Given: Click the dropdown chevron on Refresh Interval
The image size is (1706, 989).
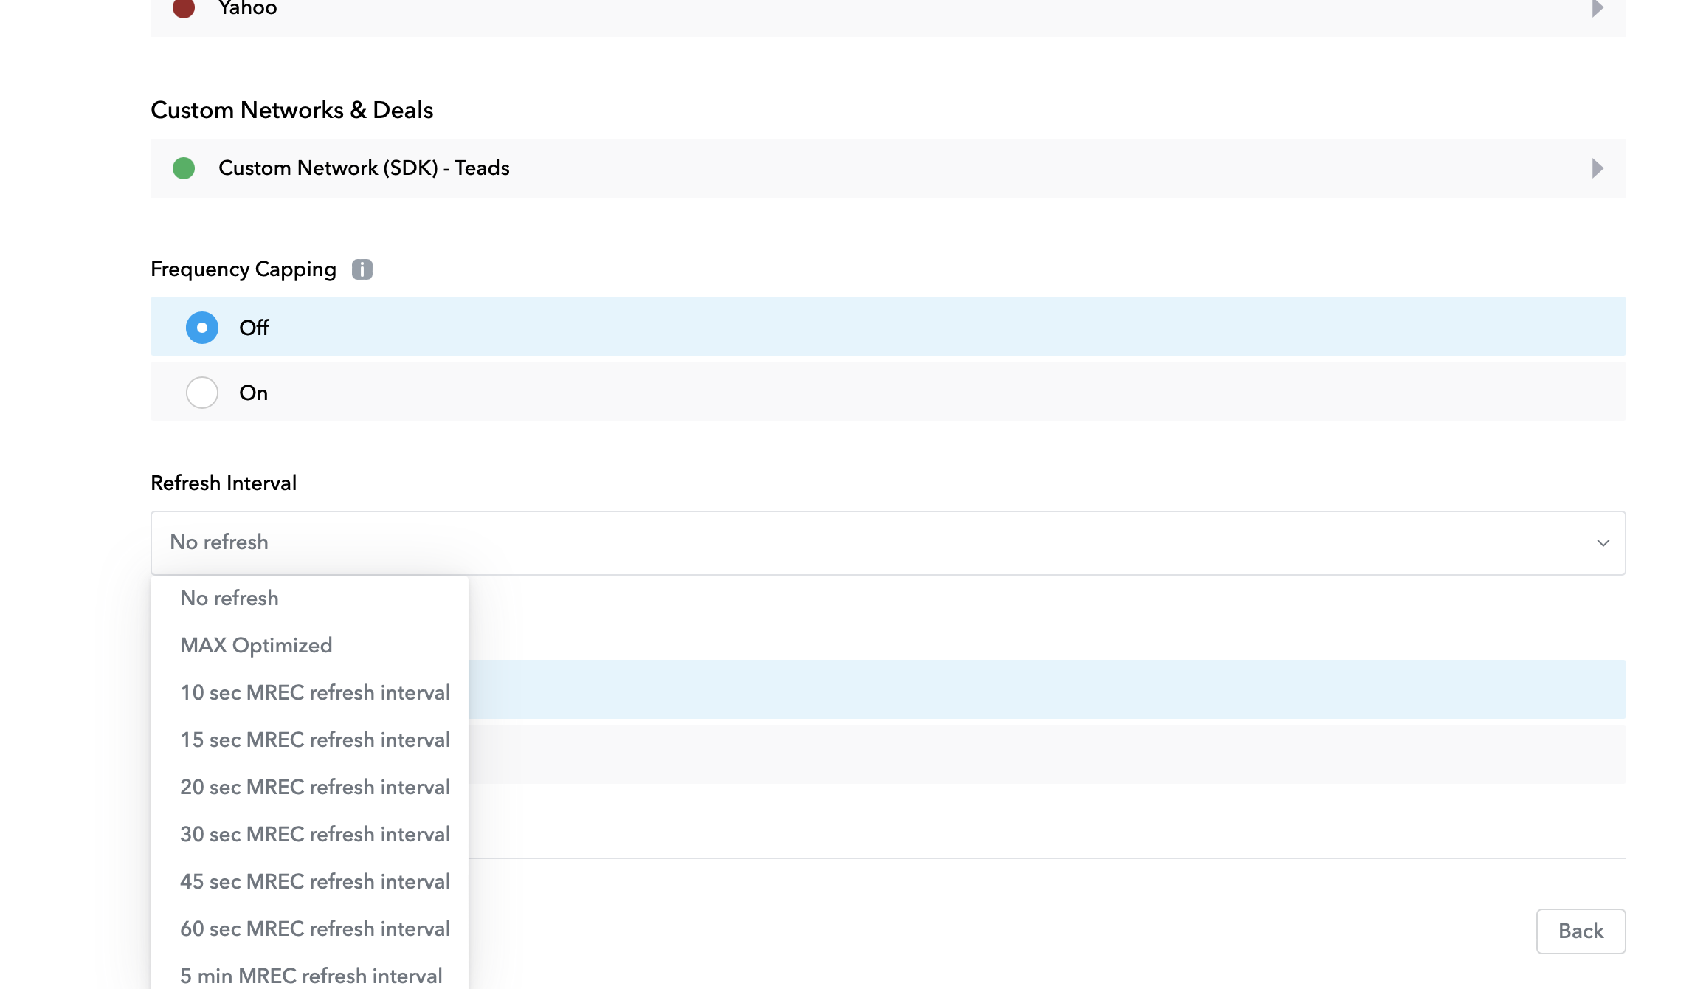Looking at the screenshot, I should click(1602, 543).
